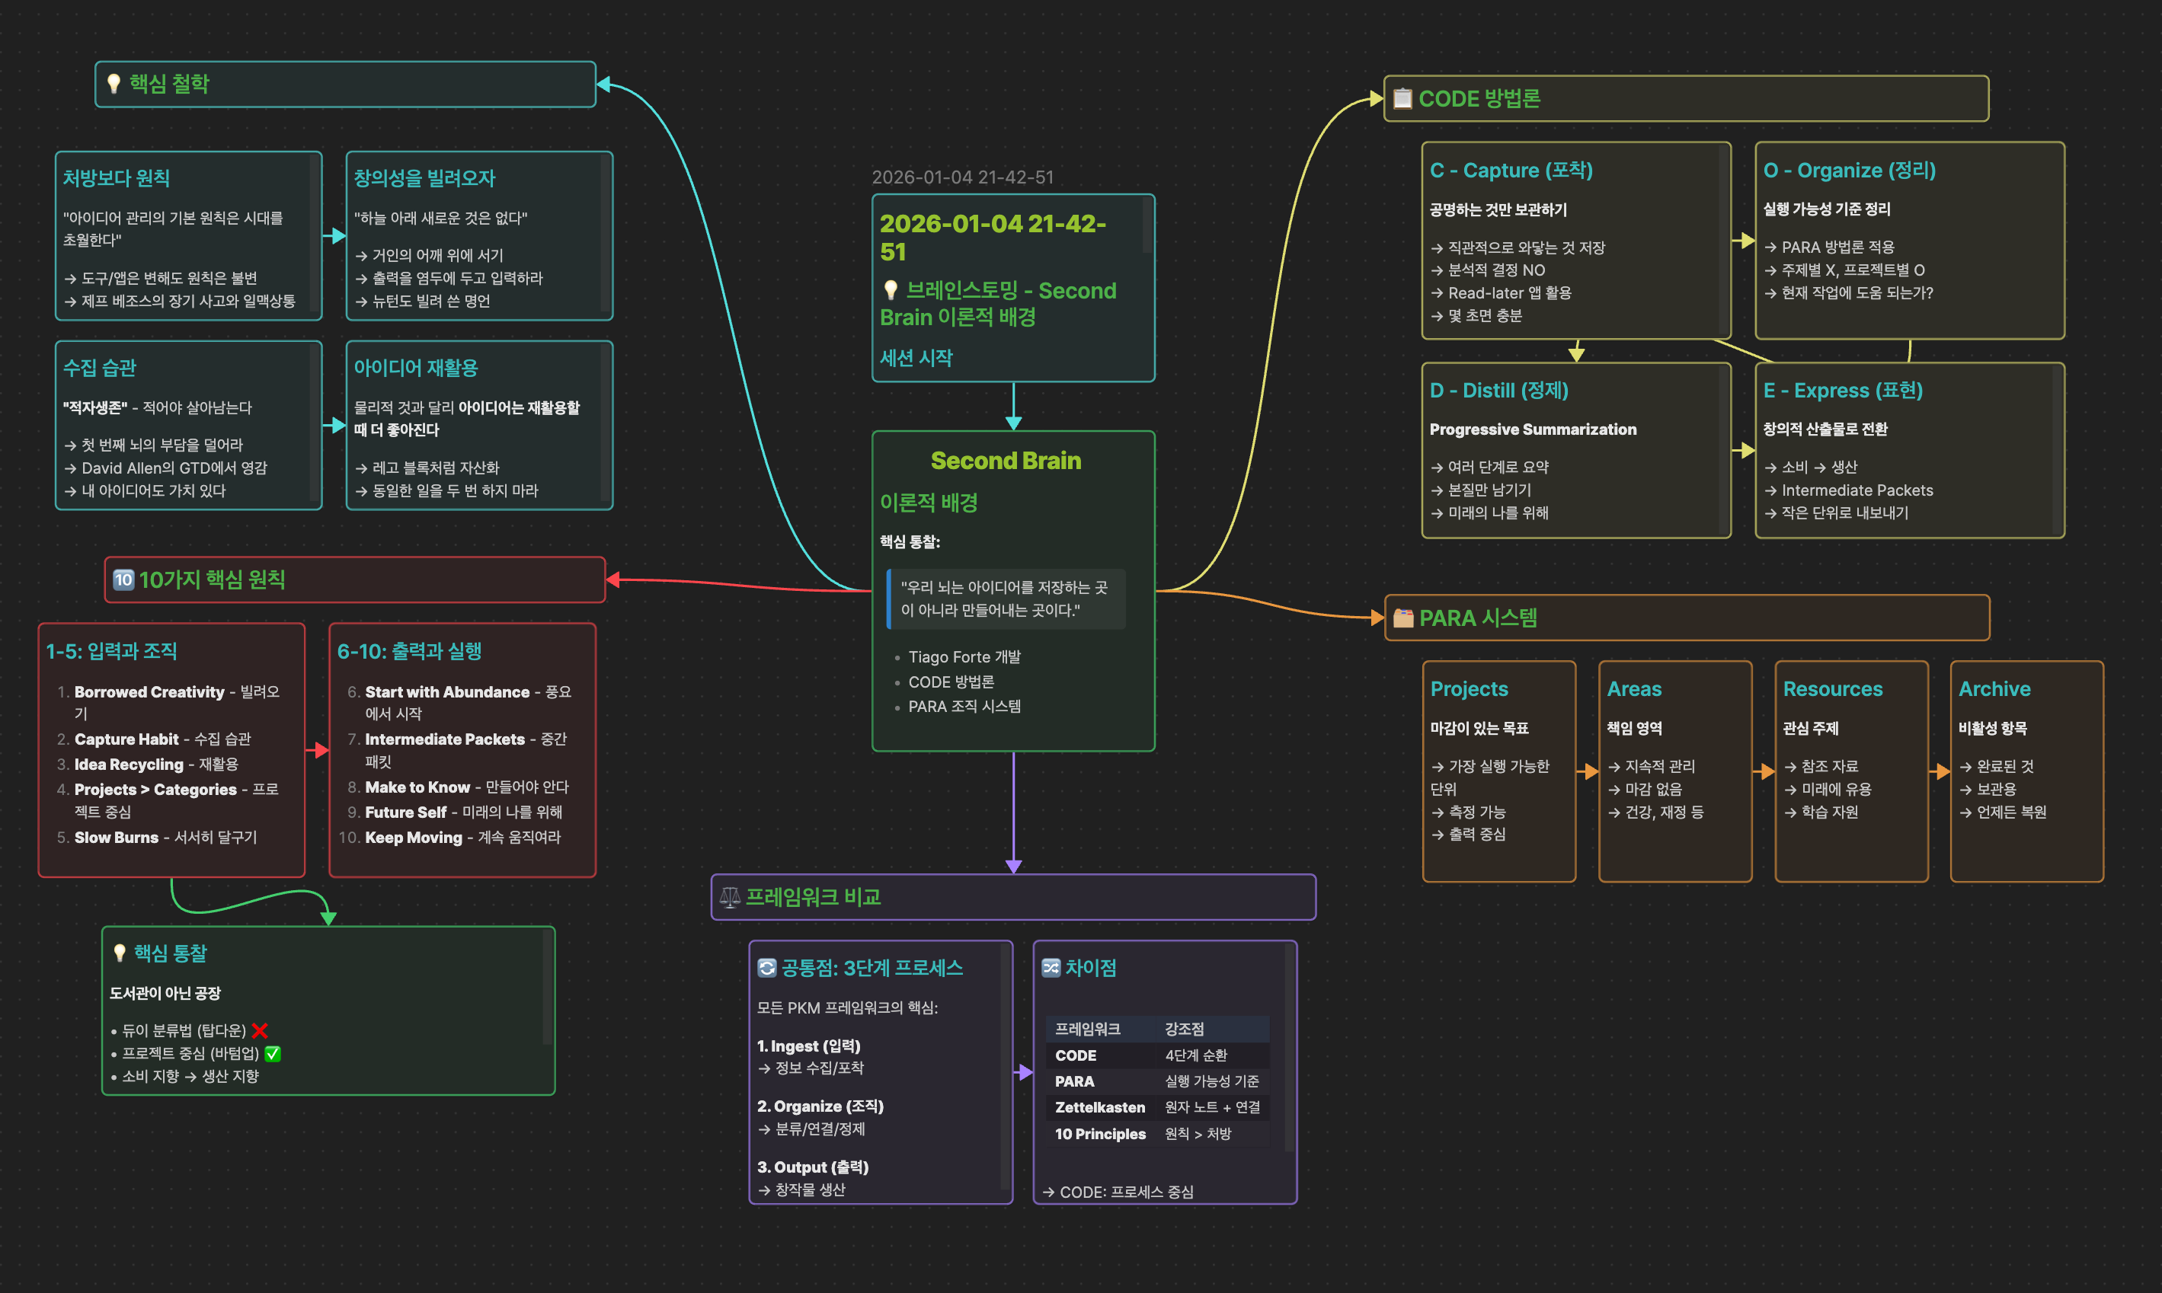This screenshot has width=2162, height=1293.
Task: Select the Zettelkasten row in the 차이점 table
Action: (x=1100, y=1107)
